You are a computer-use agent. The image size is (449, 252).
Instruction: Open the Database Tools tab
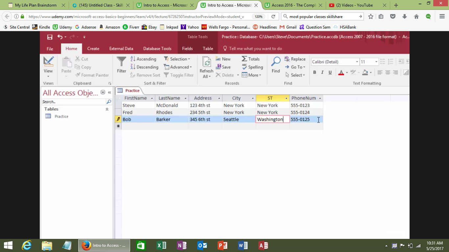157,48
